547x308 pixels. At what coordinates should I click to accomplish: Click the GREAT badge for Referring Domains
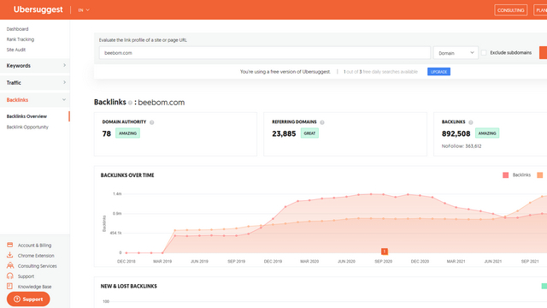309,133
